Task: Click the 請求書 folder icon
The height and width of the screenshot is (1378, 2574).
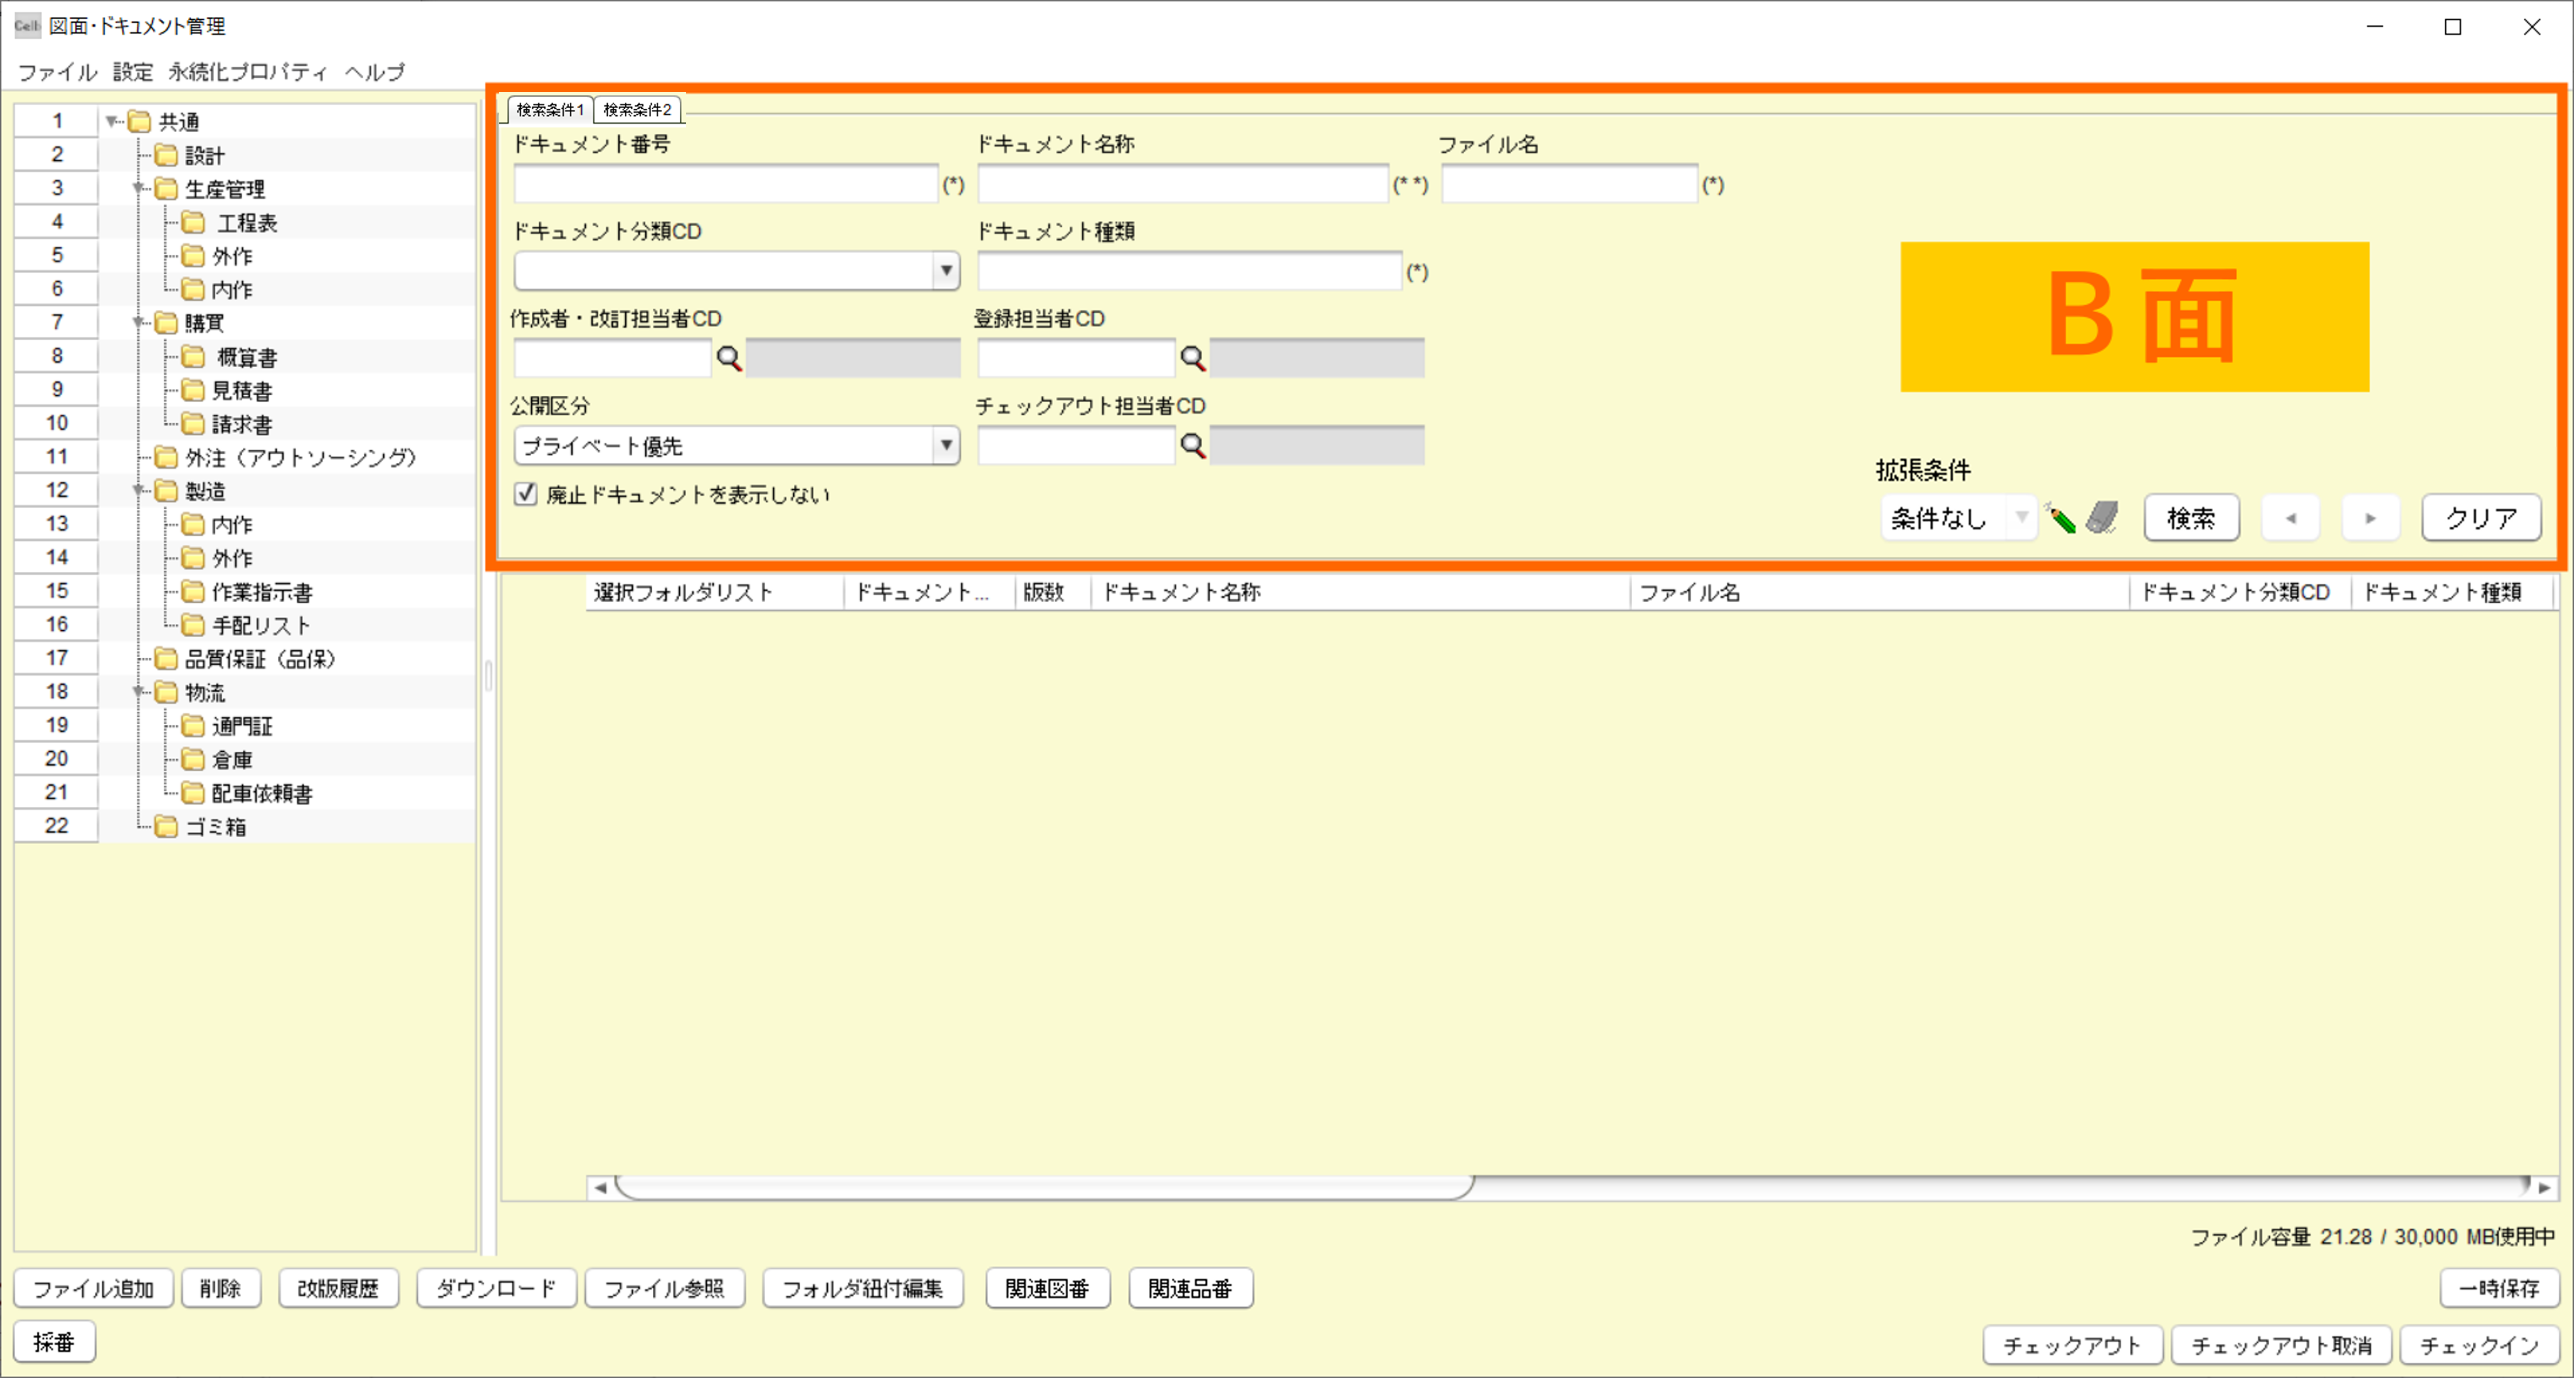Action: (194, 424)
